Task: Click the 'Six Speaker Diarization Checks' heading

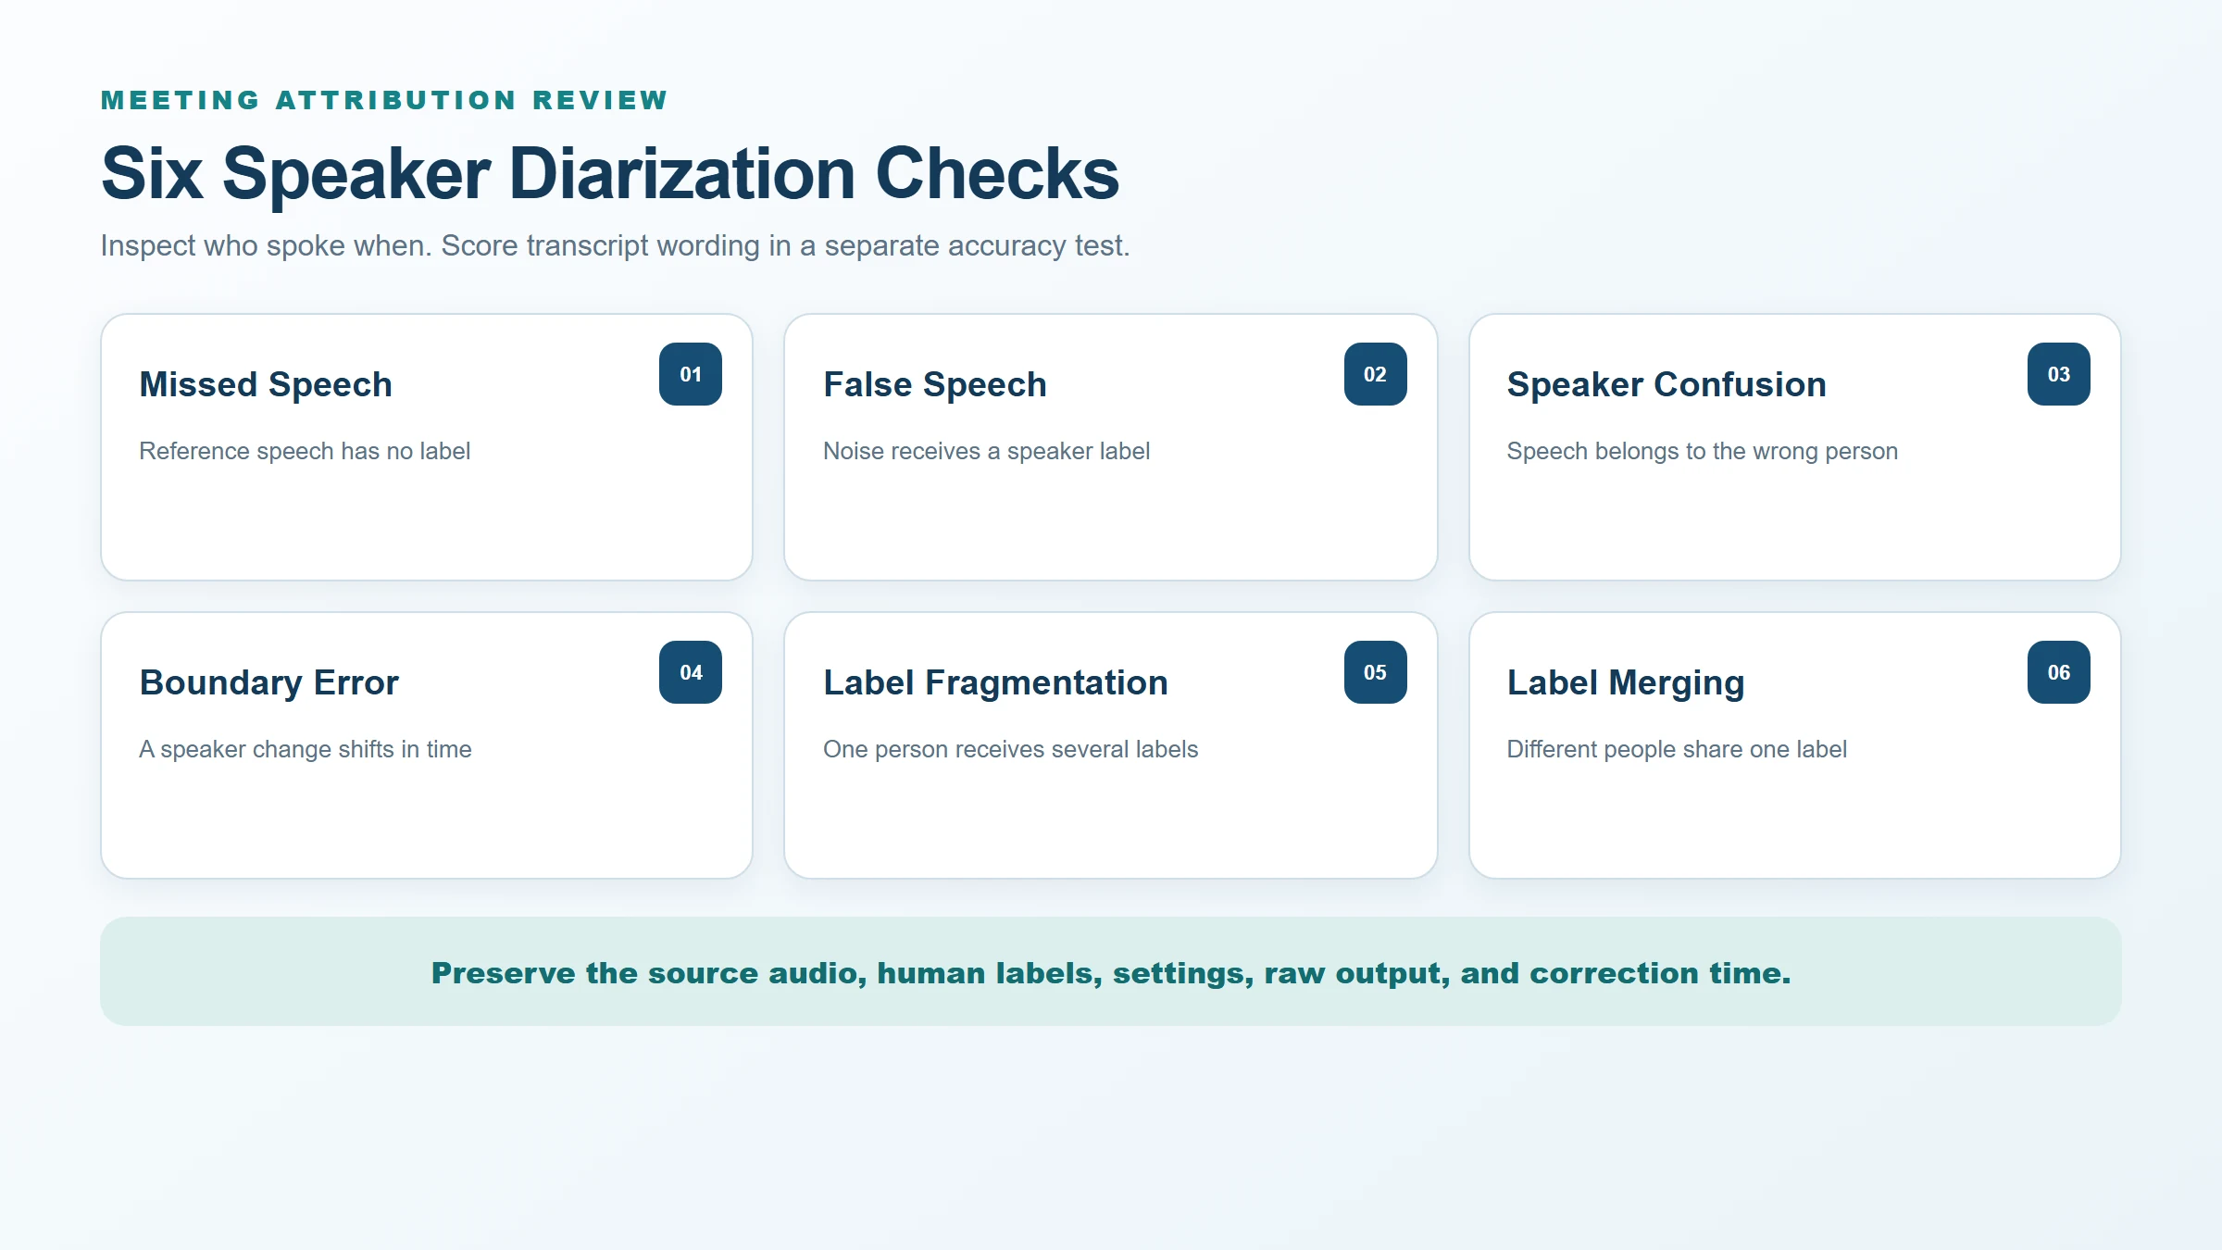Action: pos(610,174)
